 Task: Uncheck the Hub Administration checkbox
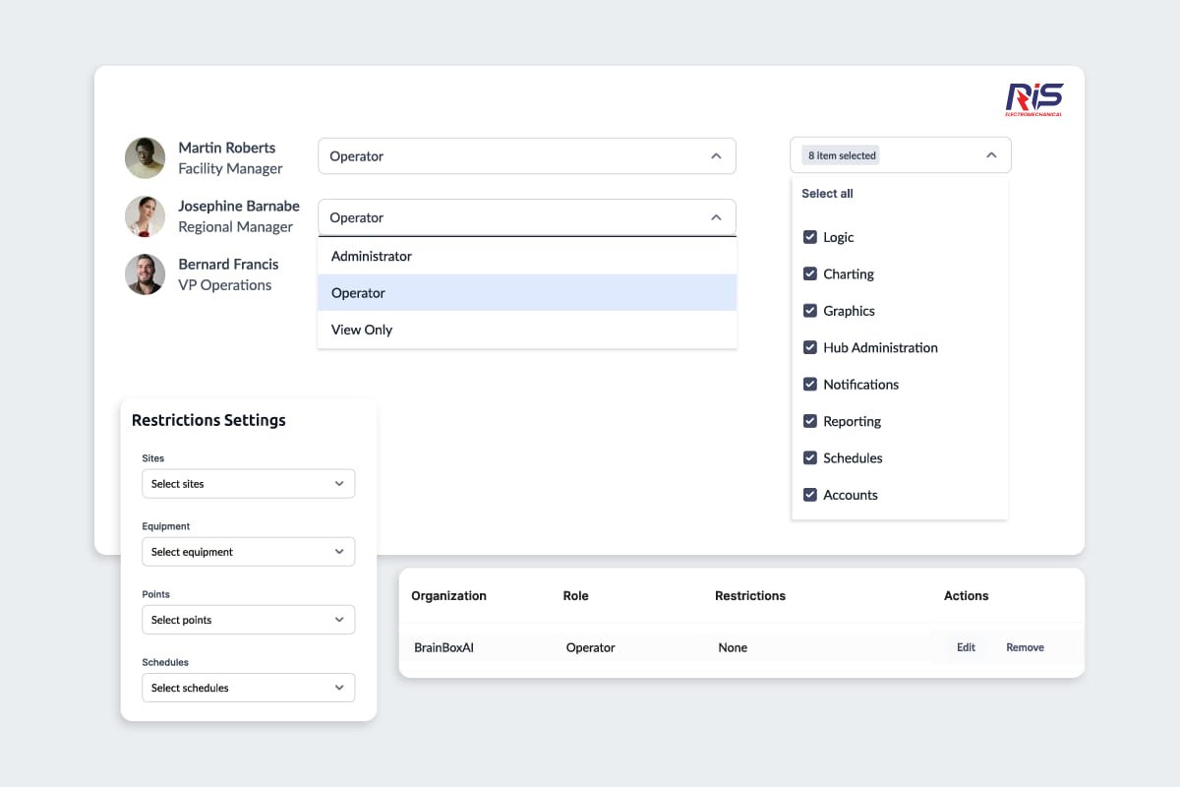810,347
